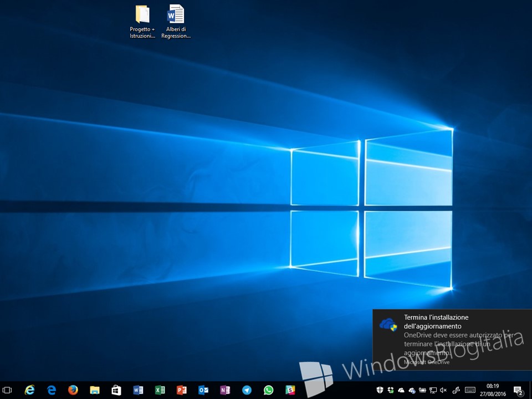
Task: Open Windows Defender tray icon
Action: pos(380,390)
